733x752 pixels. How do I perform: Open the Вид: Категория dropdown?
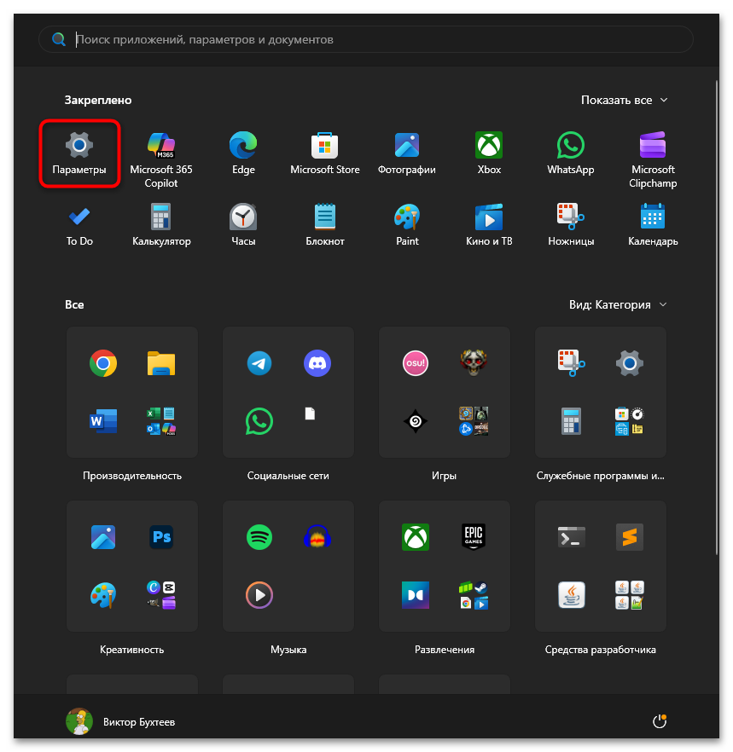coord(618,304)
